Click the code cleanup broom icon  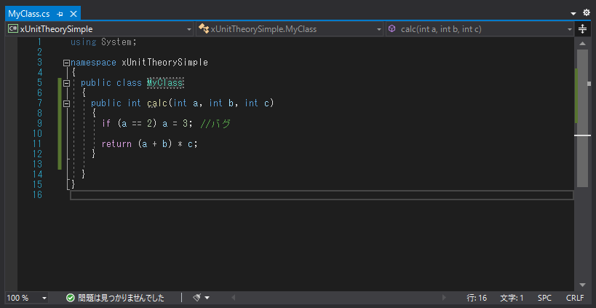197,297
